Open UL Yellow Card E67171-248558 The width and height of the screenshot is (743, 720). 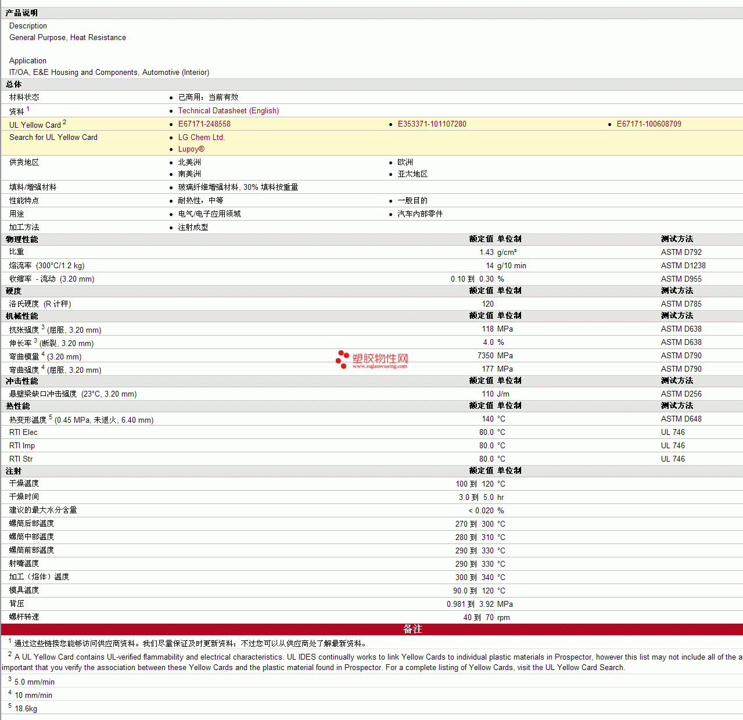point(204,124)
